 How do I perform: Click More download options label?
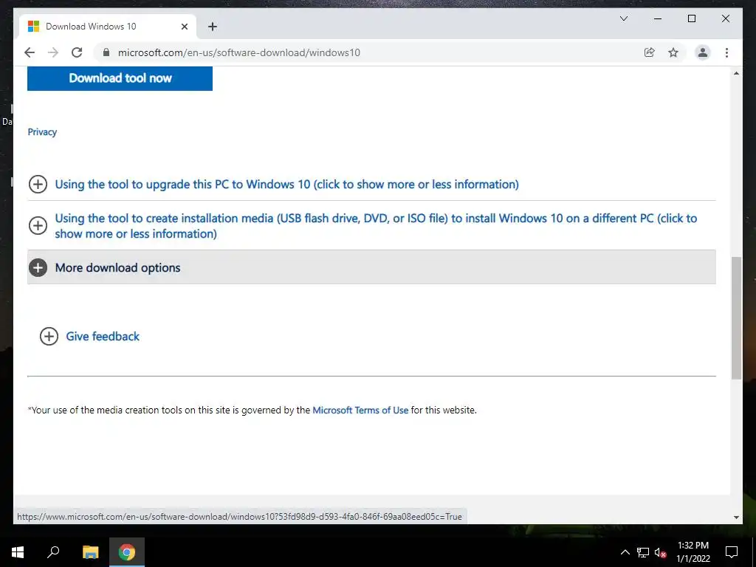pyautogui.click(x=117, y=267)
